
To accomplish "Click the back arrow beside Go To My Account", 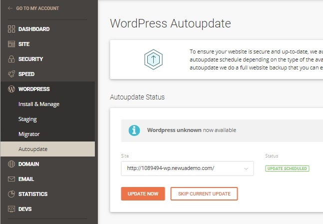I will (10, 8).
